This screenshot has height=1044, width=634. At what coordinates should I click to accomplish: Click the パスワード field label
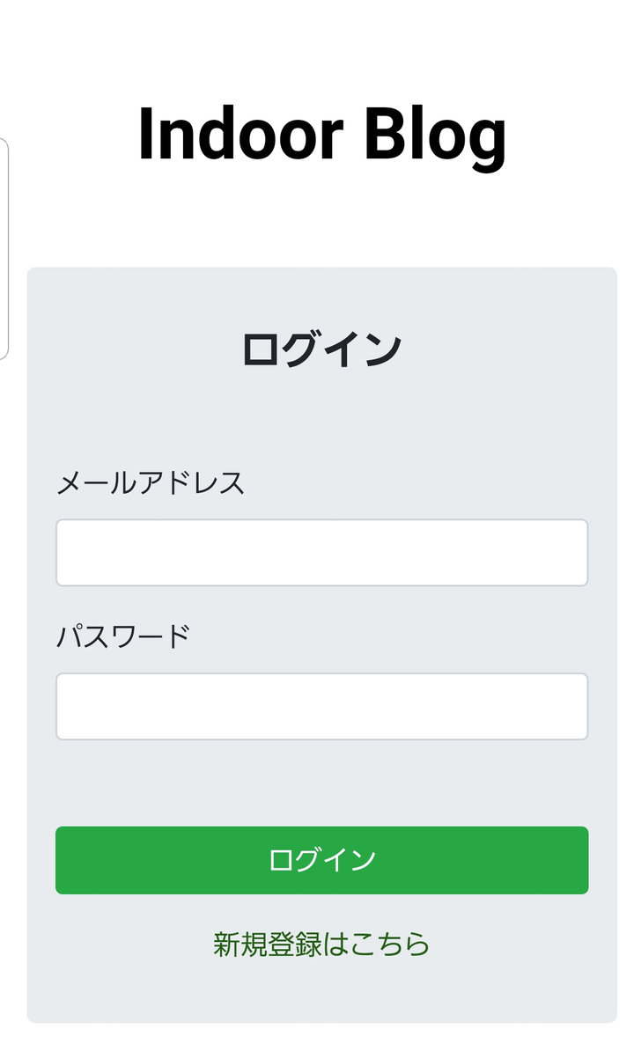click(123, 636)
